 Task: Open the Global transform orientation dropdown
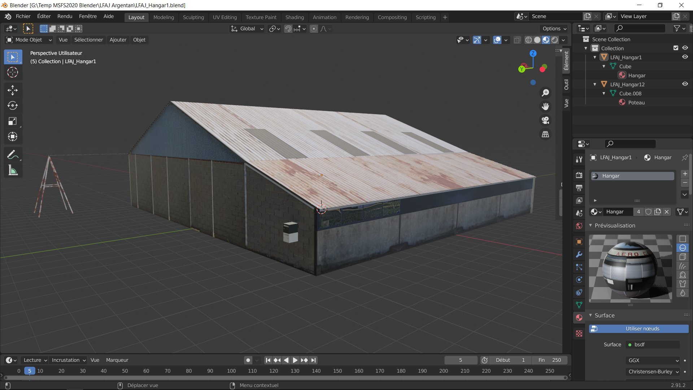tap(247, 29)
